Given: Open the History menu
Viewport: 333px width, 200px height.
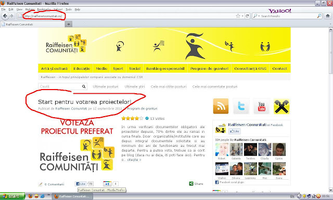Looking at the screenshot, I should pyautogui.click(x=30, y=9).
